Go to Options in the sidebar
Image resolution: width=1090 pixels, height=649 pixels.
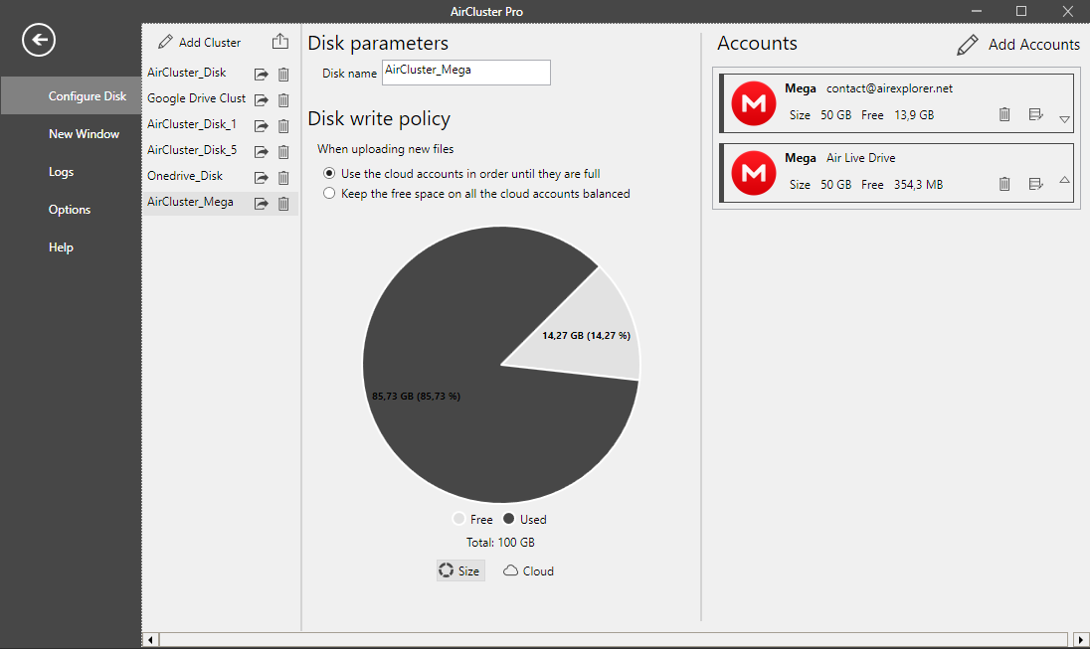(70, 210)
